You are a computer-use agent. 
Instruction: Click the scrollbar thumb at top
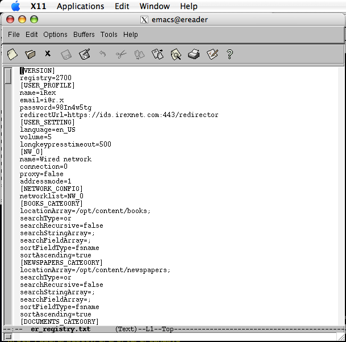[8, 76]
